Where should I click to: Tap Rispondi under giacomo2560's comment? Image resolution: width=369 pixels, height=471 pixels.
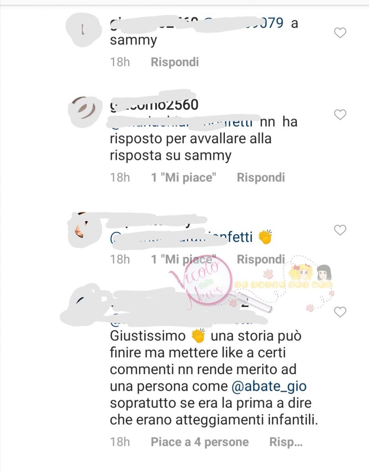tap(261, 177)
